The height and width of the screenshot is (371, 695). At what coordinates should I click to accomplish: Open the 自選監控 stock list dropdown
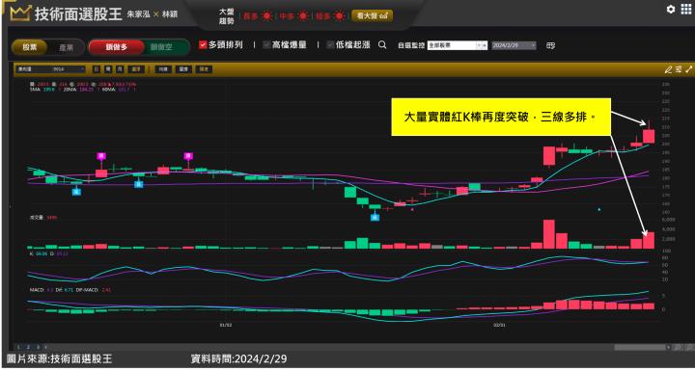(458, 45)
